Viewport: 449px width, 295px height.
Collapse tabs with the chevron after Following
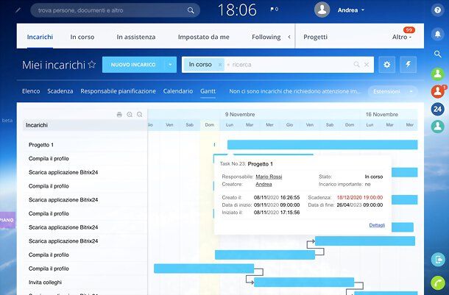289,37
